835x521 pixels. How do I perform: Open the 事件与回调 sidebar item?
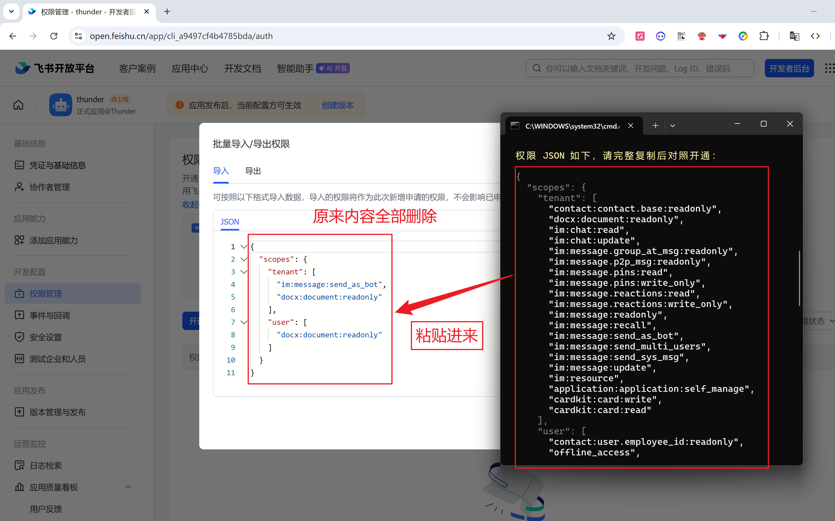pyautogui.click(x=50, y=315)
